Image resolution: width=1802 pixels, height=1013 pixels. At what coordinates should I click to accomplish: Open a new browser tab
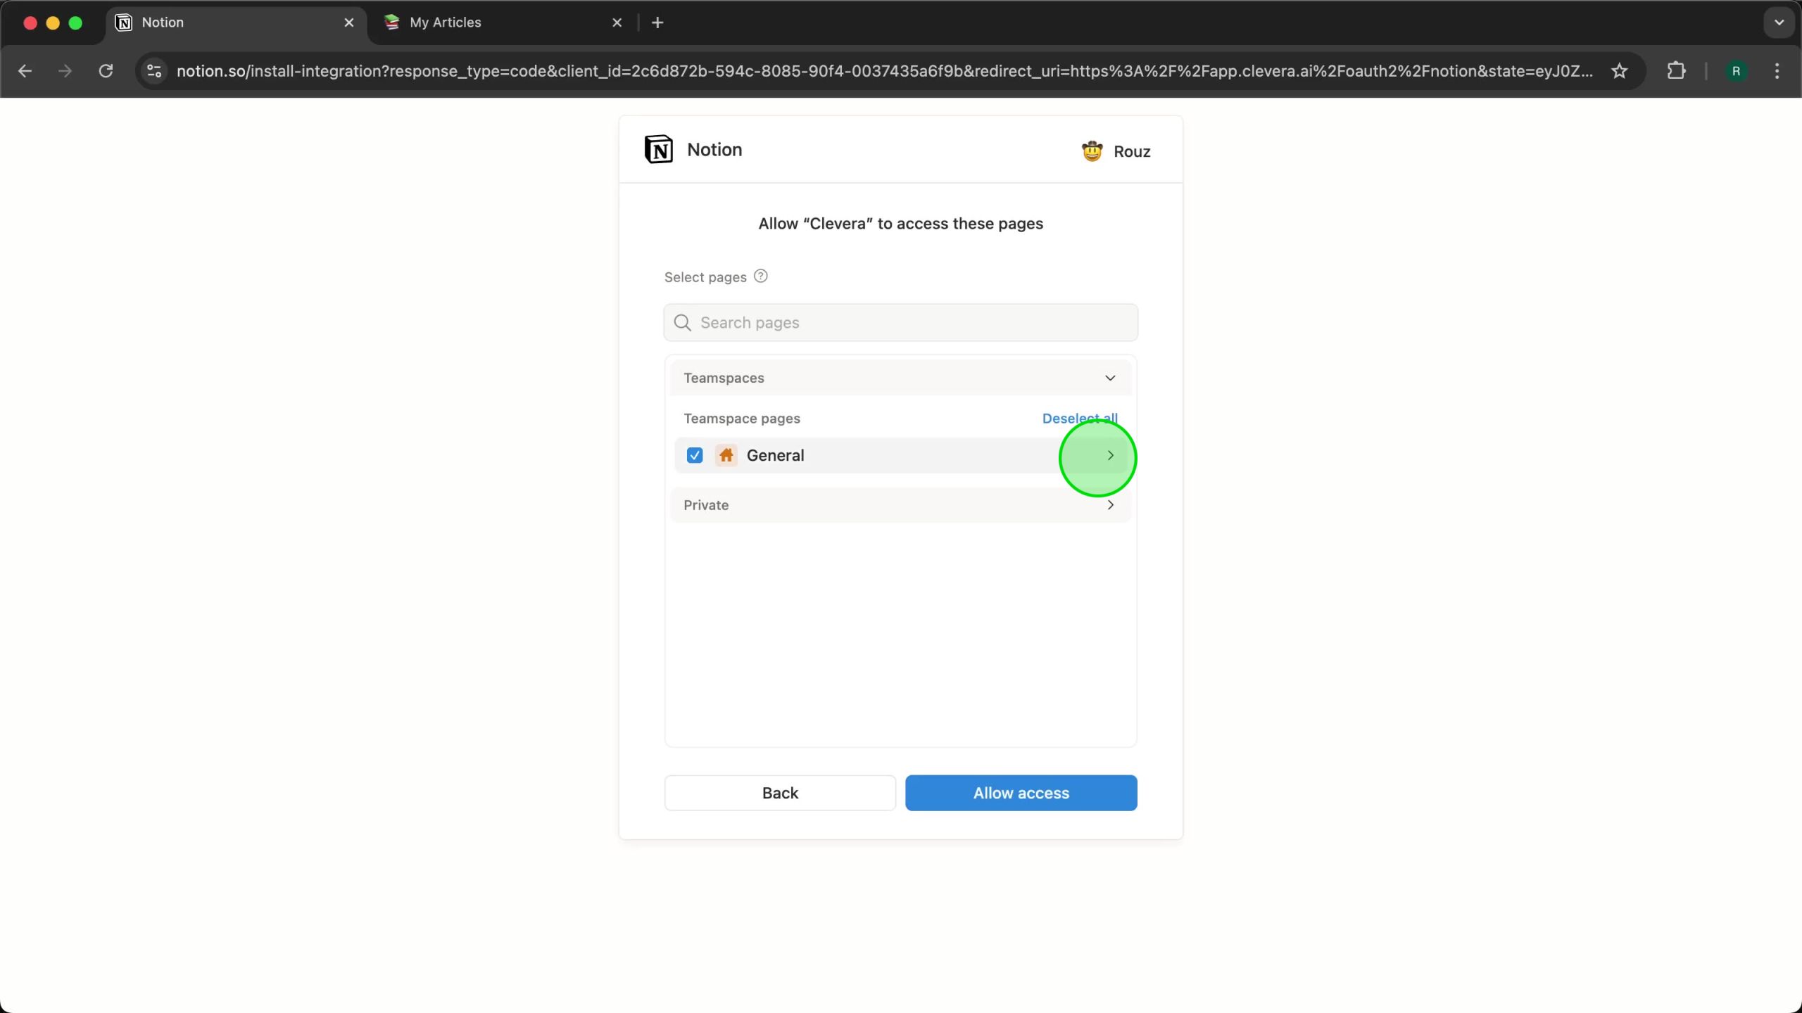click(x=657, y=23)
